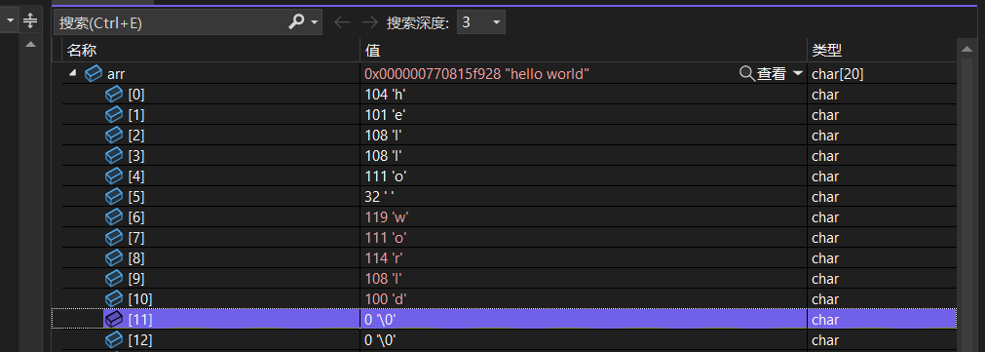Select the row name arr
The width and height of the screenshot is (985, 352).
click(116, 74)
